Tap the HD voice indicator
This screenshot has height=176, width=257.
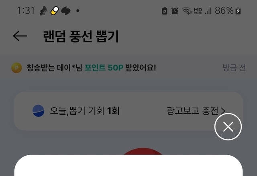pos(198,11)
